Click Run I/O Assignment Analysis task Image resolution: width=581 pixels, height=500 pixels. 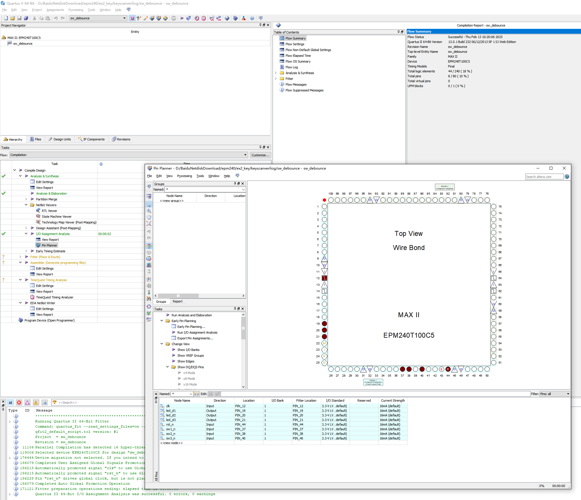click(x=197, y=332)
